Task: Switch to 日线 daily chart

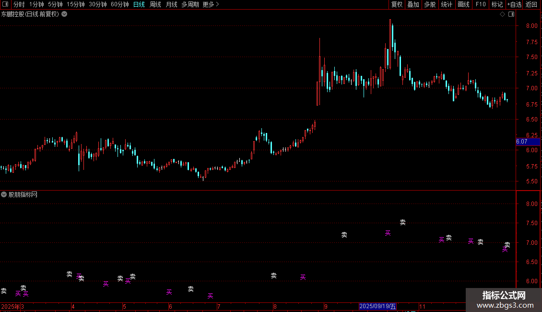Action: pos(139,4)
